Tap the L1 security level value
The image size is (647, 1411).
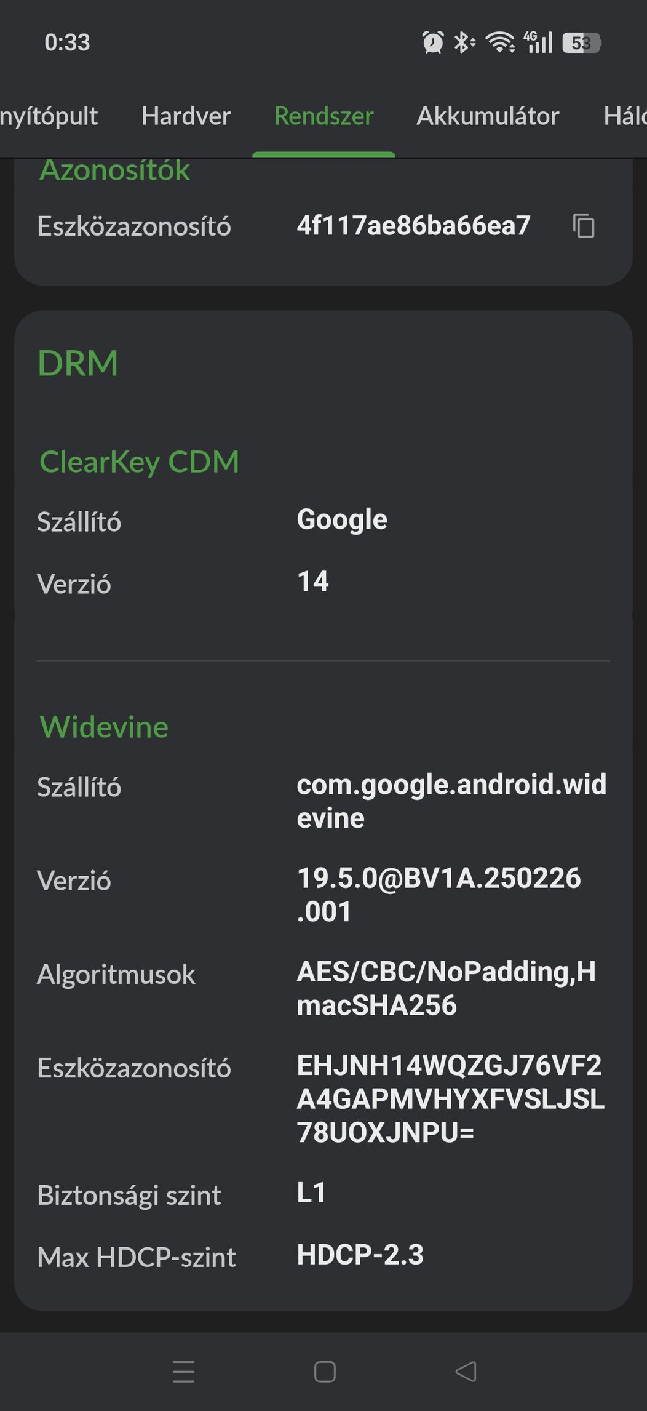311,1193
